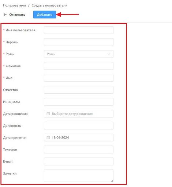The height and width of the screenshot is (187, 172).
Task: Focus the Пароль input field
Action: (x=79, y=42)
